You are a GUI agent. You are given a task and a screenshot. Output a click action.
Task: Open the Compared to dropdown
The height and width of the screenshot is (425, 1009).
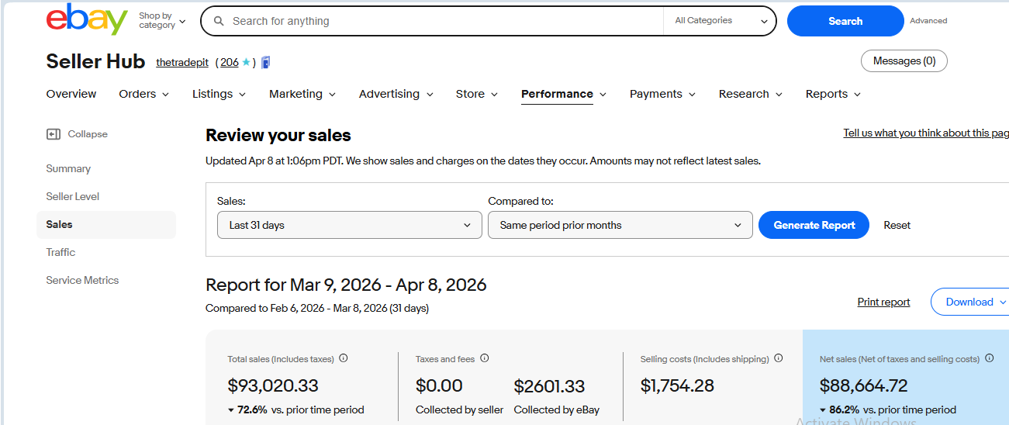(620, 225)
